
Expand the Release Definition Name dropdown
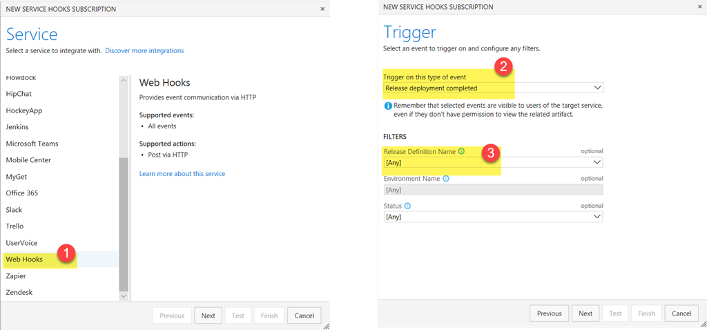pyautogui.click(x=493, y=163)
